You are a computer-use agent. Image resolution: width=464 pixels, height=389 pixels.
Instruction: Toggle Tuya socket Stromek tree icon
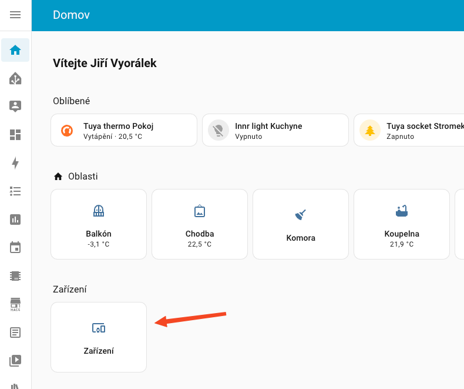(x=370, y=130)
